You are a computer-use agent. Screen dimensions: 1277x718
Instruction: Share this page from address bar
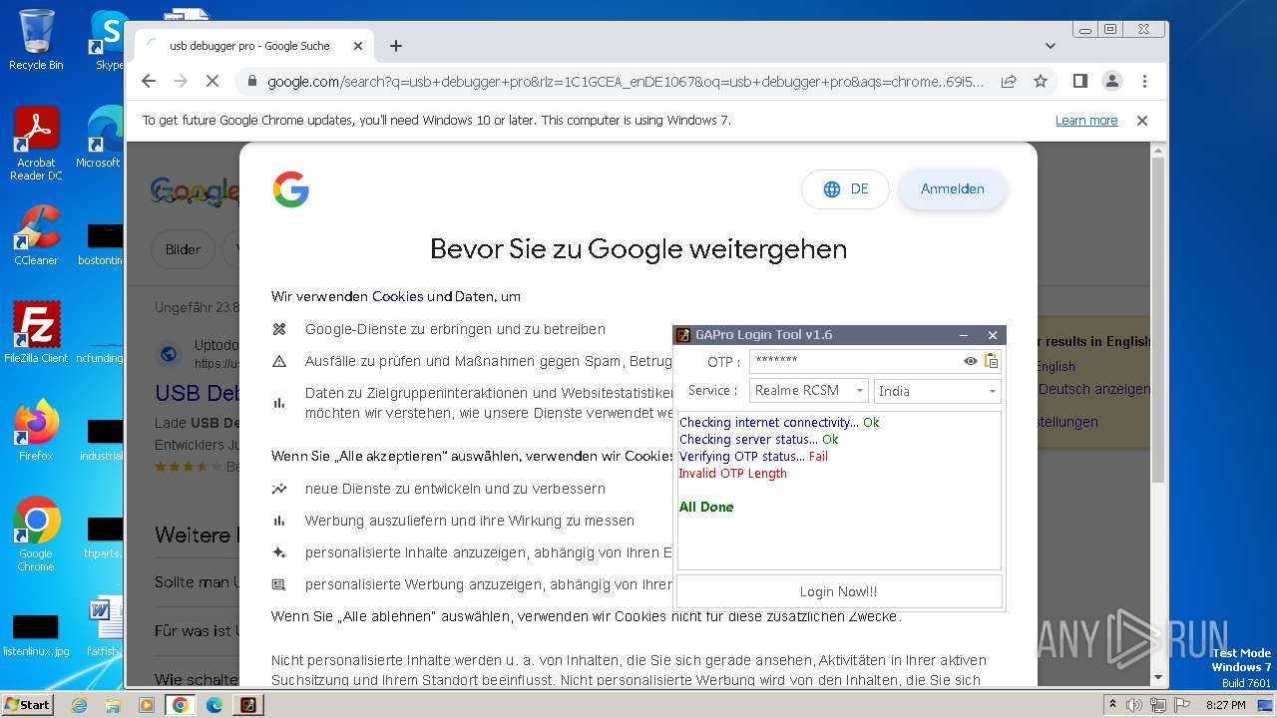tap(1009, 82)
